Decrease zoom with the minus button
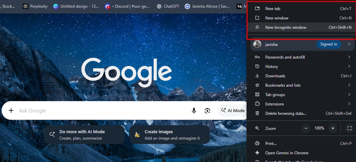356x162 pixels. [x=306, y=128]
